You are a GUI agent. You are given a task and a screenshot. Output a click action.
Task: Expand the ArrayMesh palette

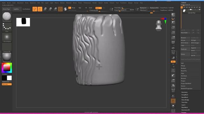[185, 95]
